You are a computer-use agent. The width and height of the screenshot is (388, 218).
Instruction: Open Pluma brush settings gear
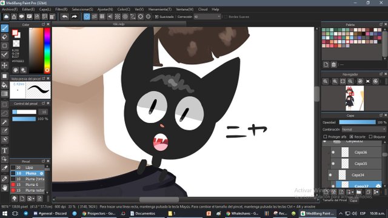click(42, 173)
